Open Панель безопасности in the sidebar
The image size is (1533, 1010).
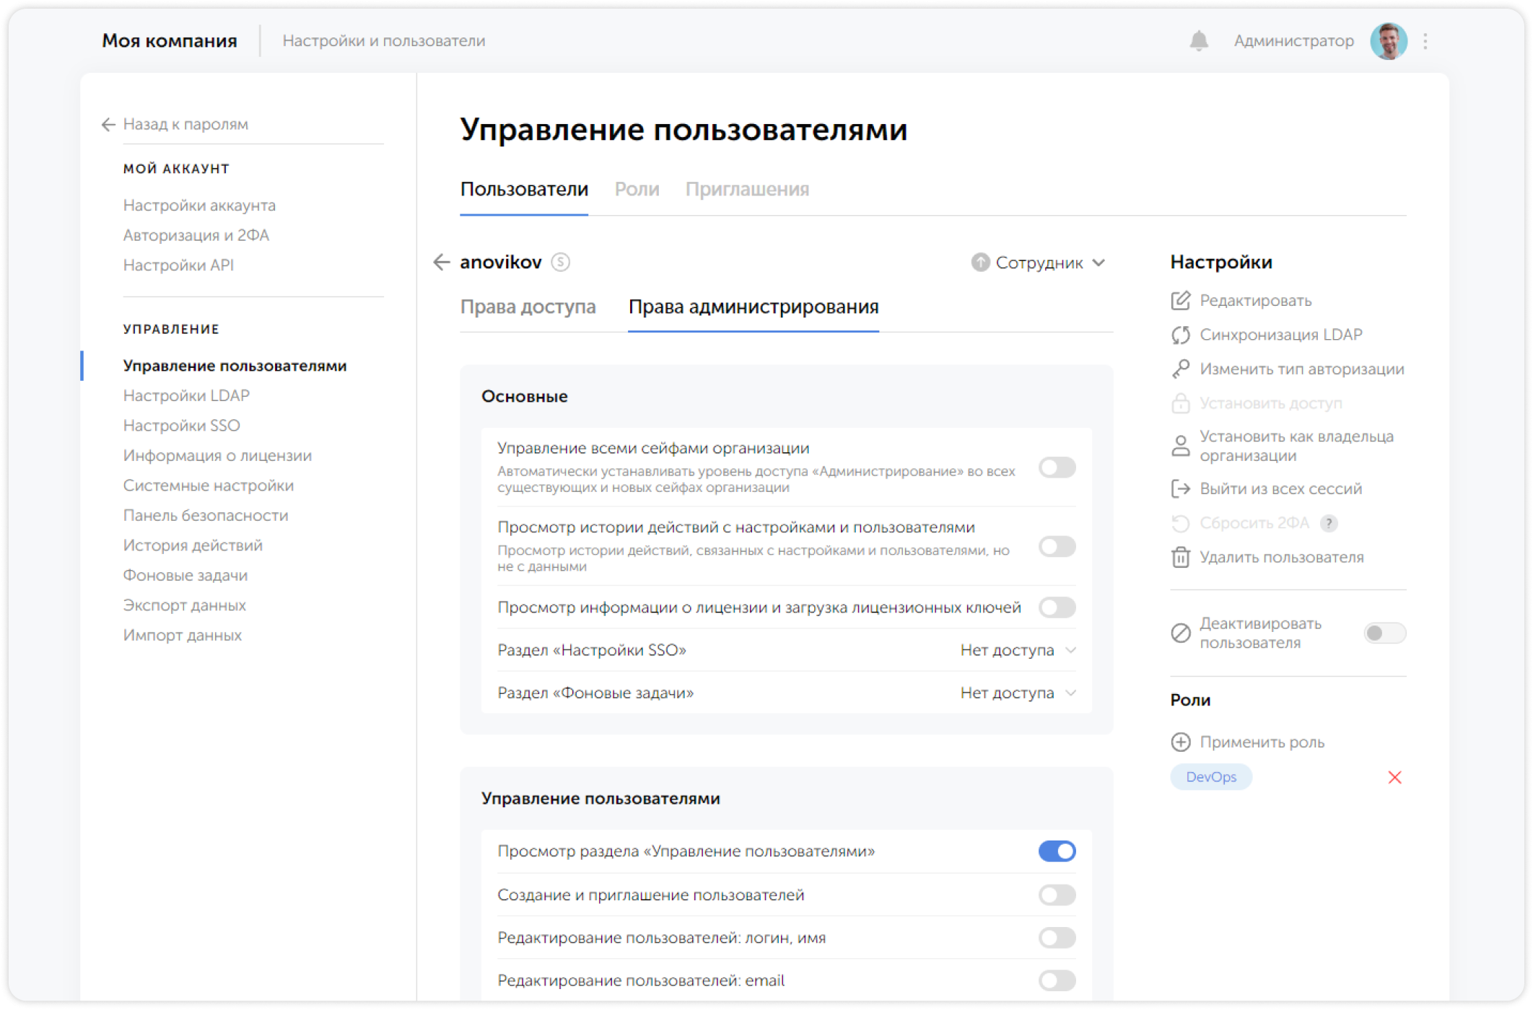[206, 515]
